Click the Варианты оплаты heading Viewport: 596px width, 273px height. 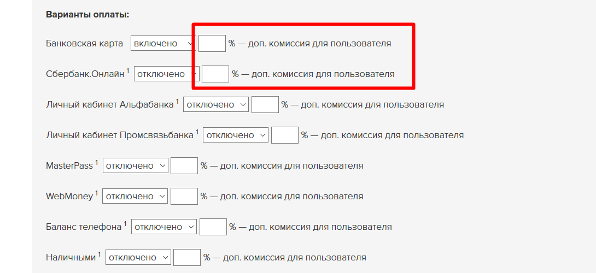click(88, 15)
